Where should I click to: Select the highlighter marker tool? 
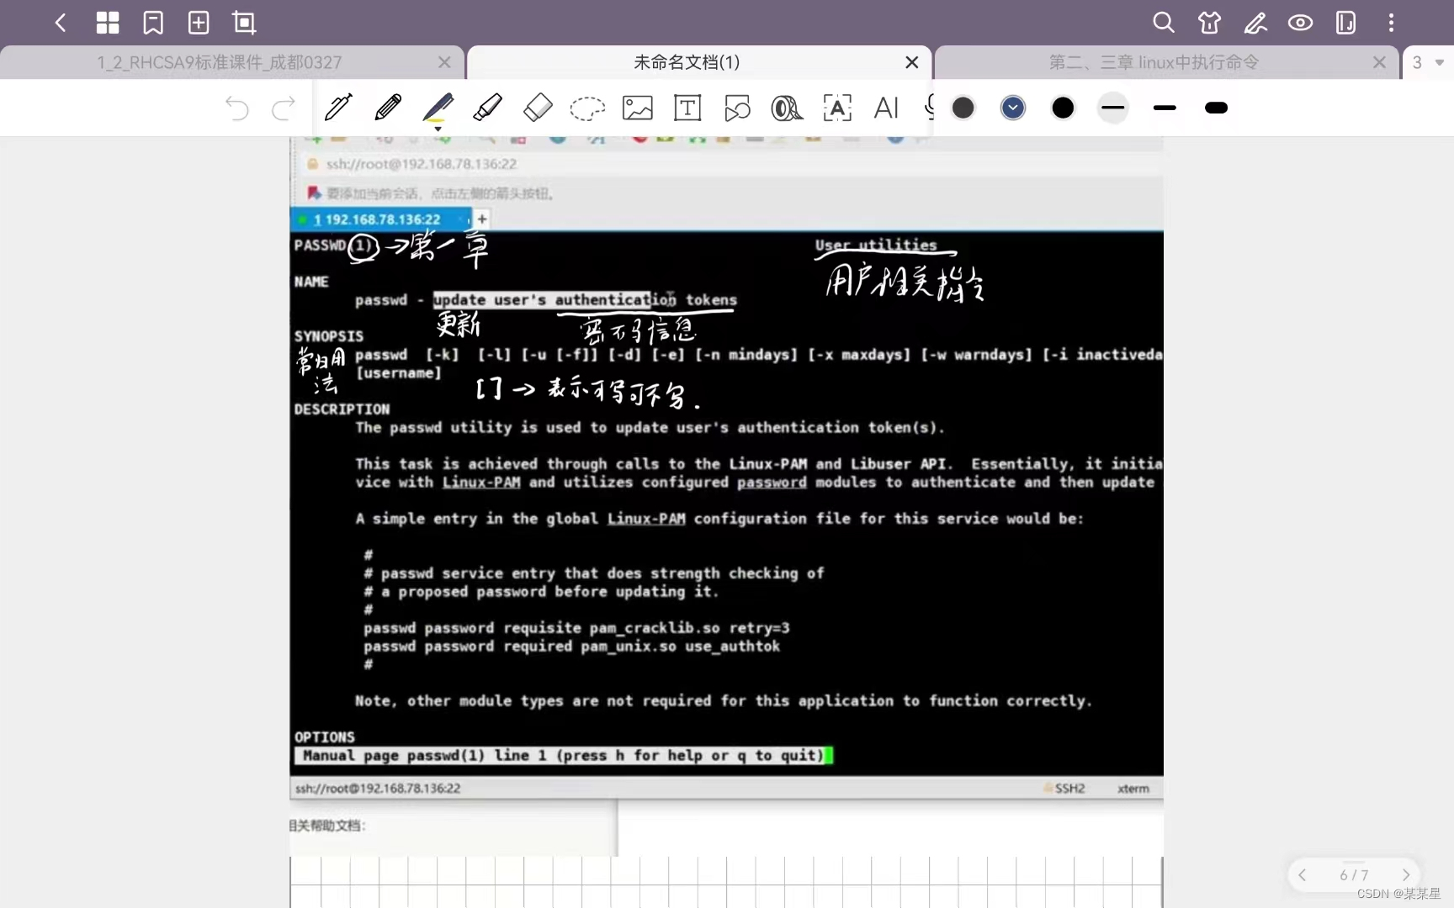click(487, 108)
